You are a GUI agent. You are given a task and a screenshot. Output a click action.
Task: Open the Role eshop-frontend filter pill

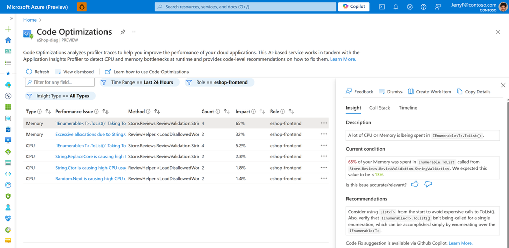coord(220,82)
